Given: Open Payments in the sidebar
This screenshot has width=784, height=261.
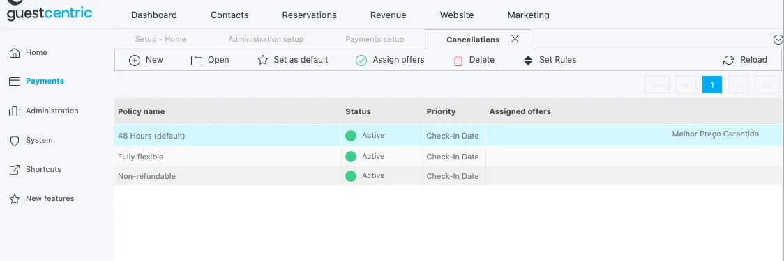Looking at the screenshot, I should tap(45, 81).
